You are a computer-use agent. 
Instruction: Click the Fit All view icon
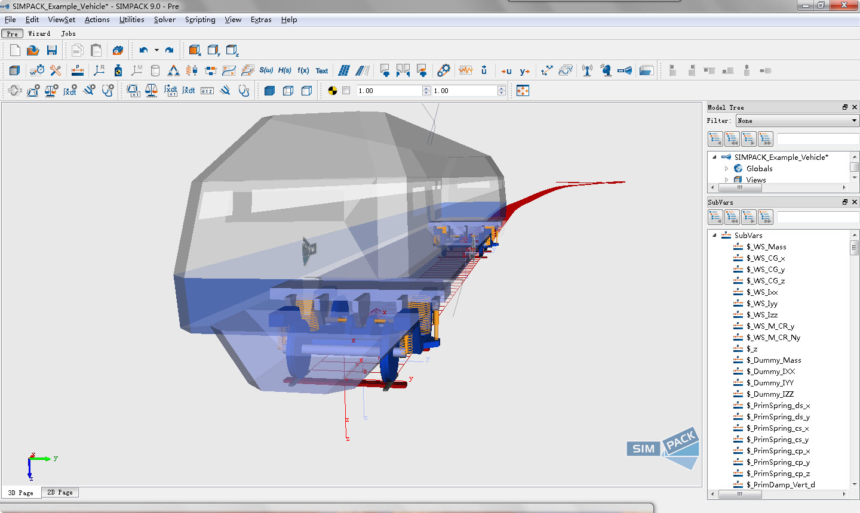pyautogui.click(x=523, y=91)
